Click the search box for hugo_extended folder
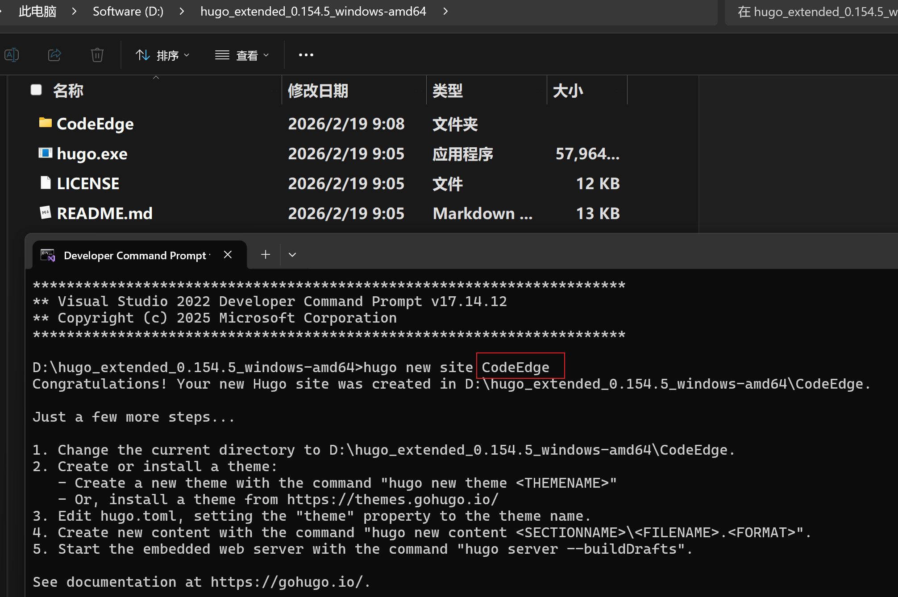 812,12
